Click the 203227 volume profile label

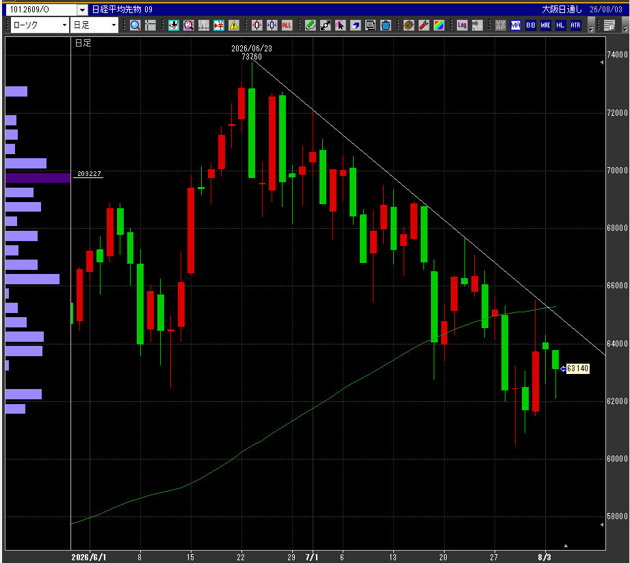[89, 174]
